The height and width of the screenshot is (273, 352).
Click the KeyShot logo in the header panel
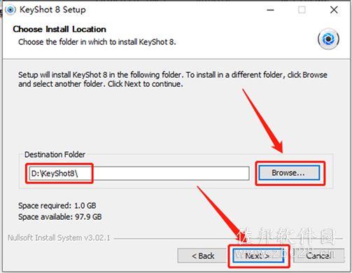tap(328, 39)
